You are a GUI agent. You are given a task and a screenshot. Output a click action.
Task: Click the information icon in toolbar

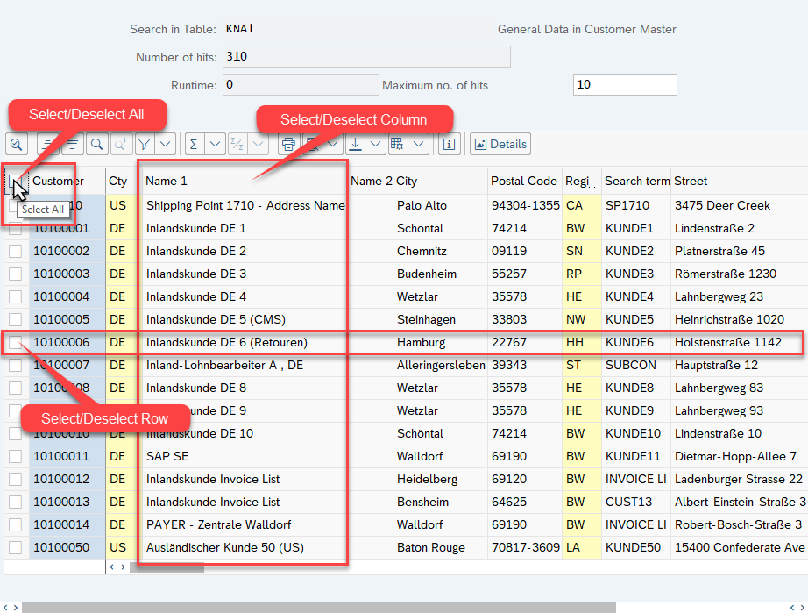coord(449,144)
